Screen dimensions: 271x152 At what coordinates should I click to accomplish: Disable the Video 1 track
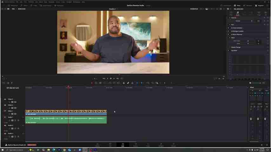pos(15,114)
